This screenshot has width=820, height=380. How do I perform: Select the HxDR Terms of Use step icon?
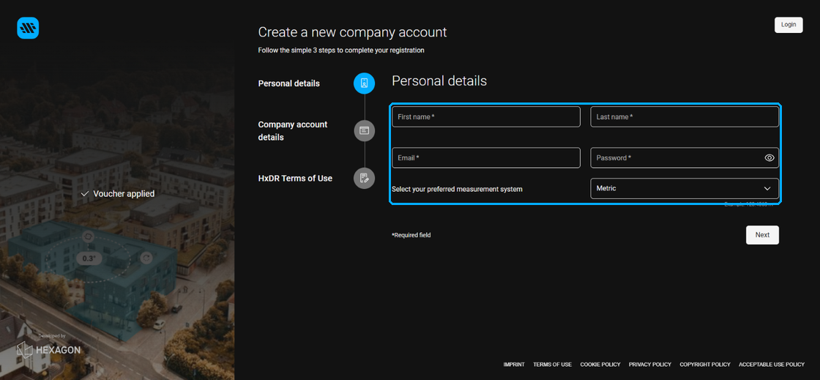click(x=364, y=178)
